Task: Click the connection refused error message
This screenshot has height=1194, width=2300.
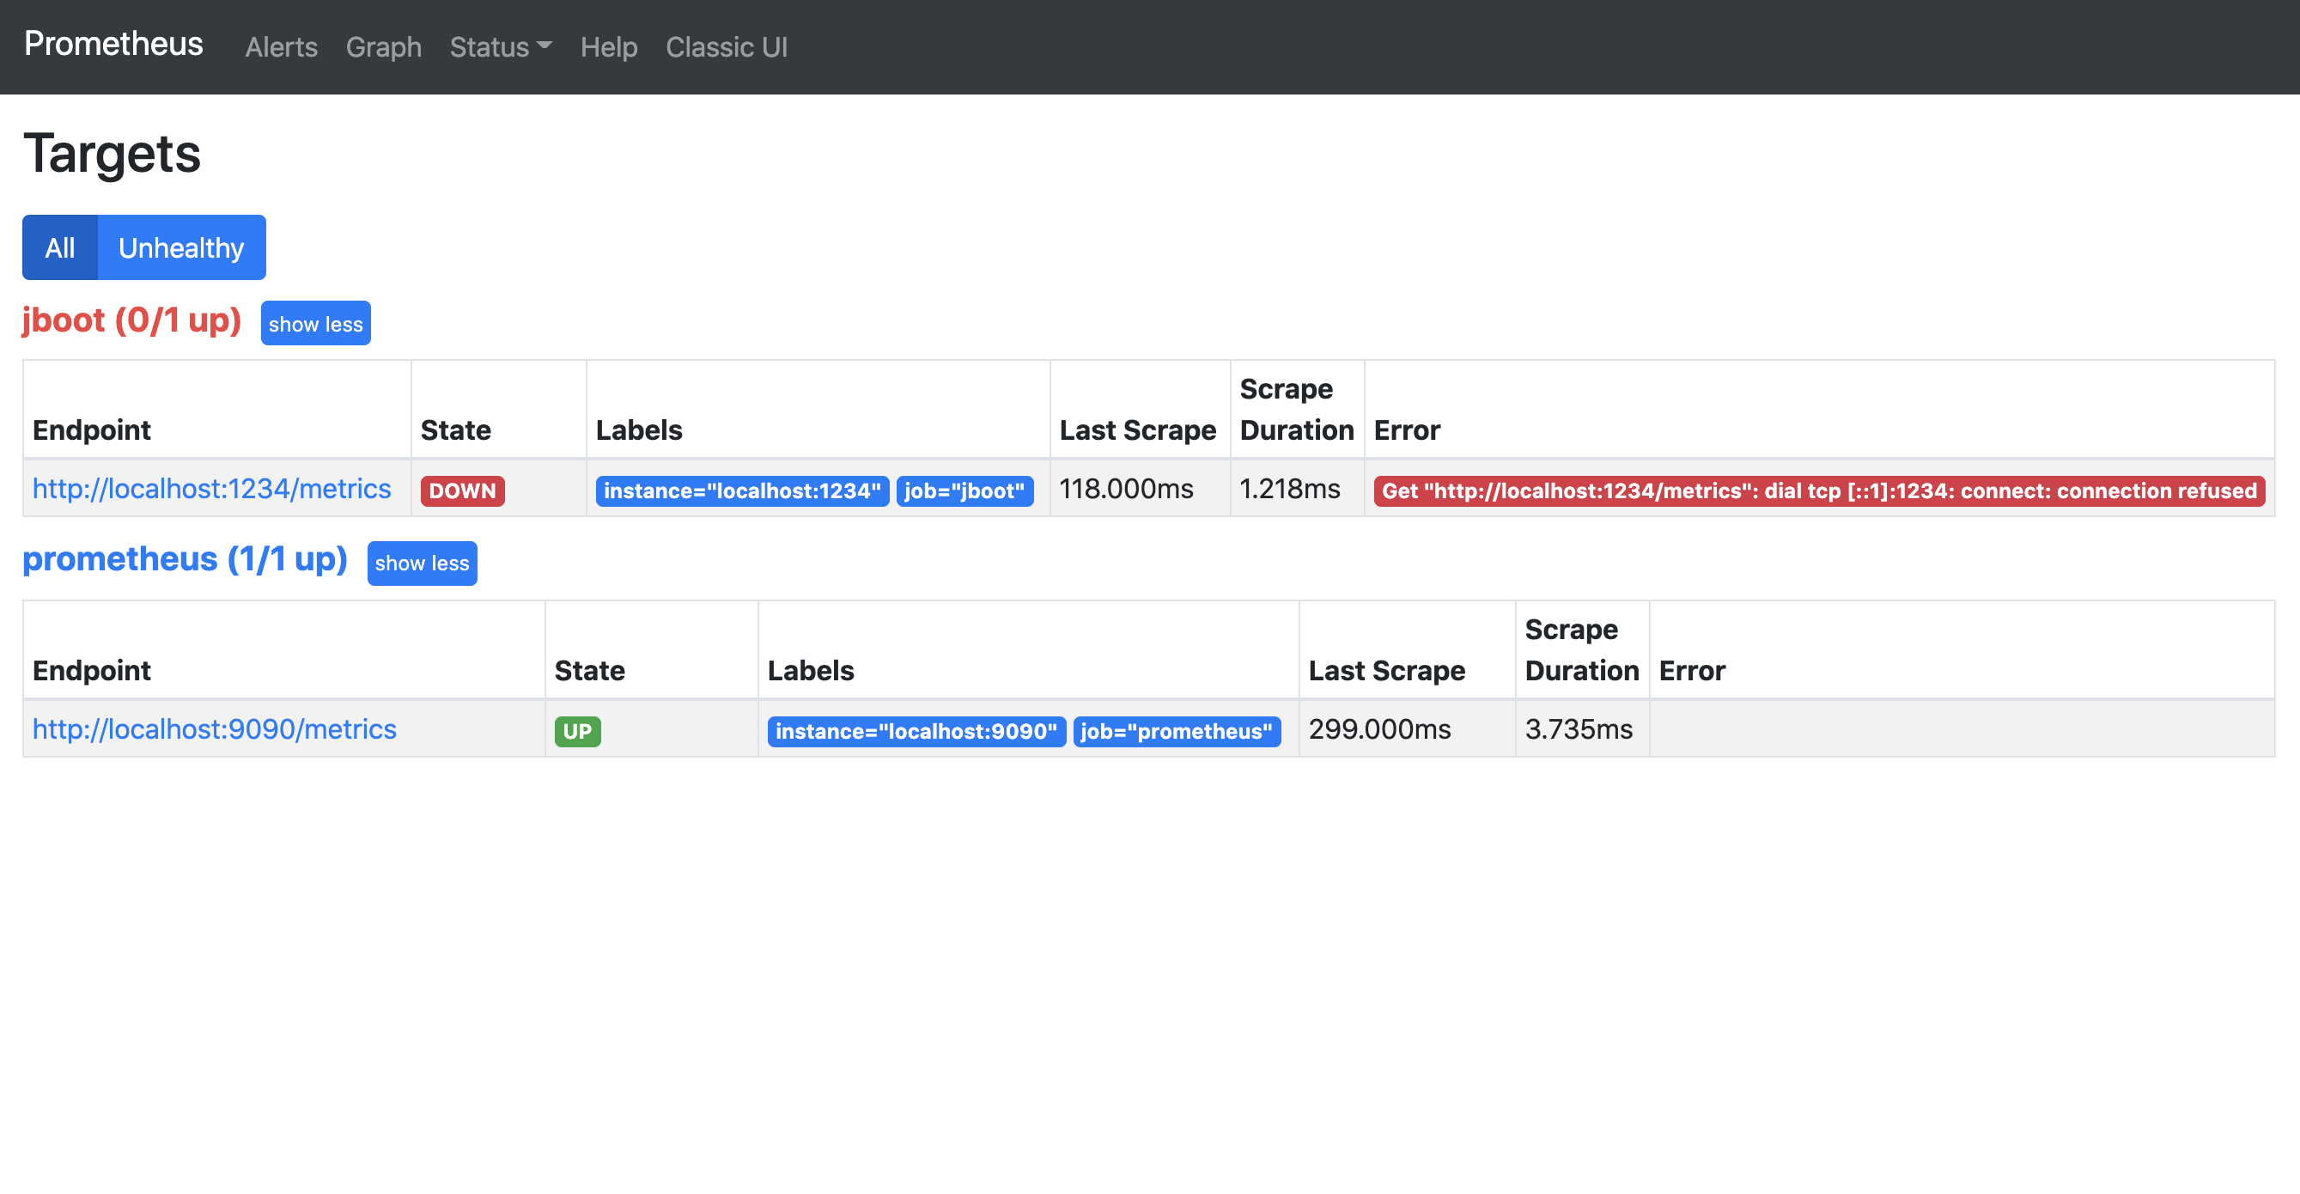Action: (x=1819, y=490)
